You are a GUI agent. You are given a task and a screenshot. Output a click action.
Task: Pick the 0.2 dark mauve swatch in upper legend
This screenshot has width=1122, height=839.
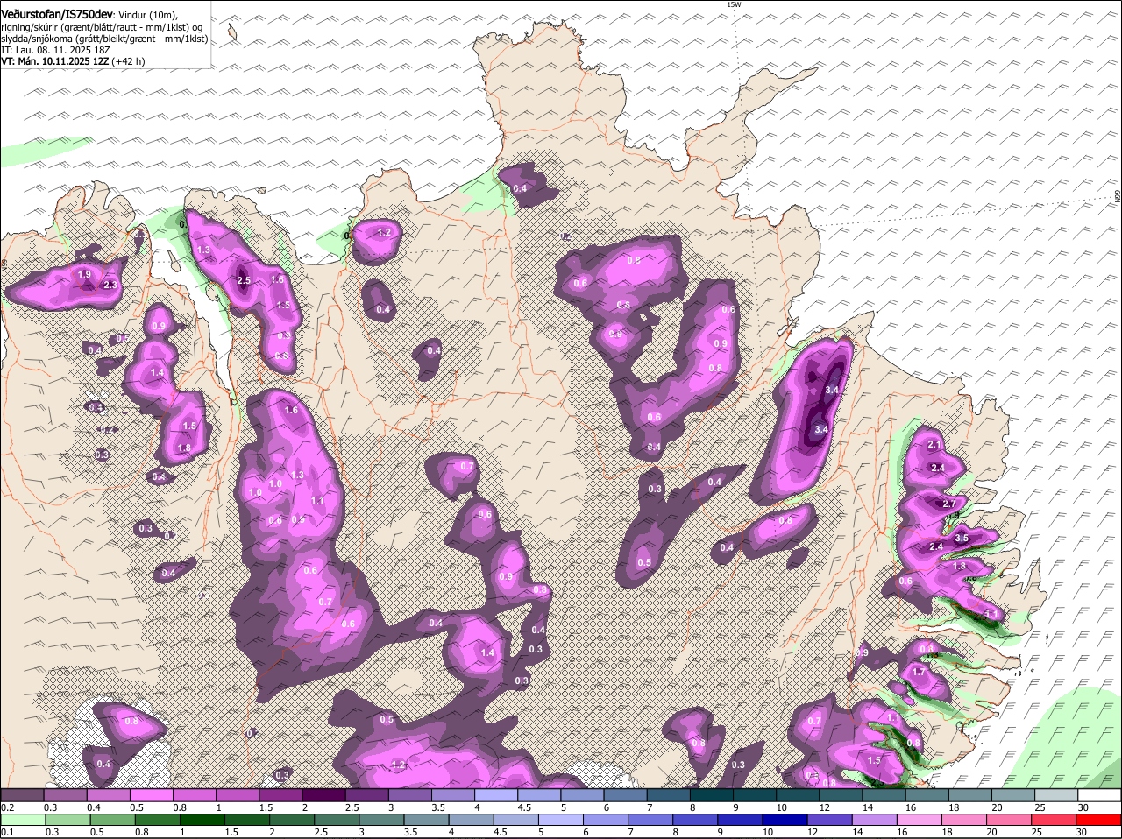(23, 795)
